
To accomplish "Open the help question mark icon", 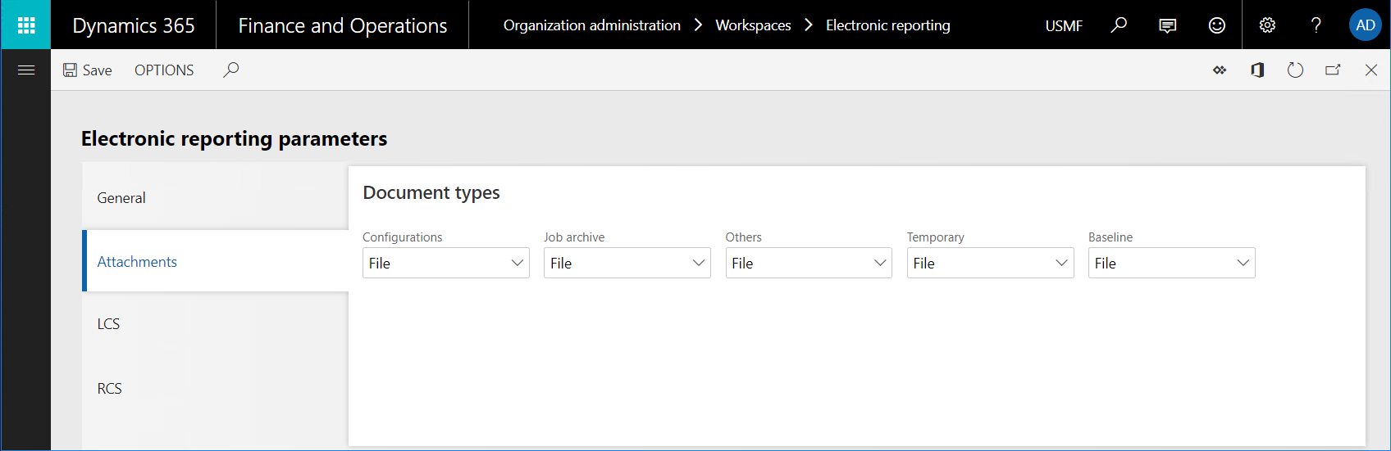I will click(1316, 25).
